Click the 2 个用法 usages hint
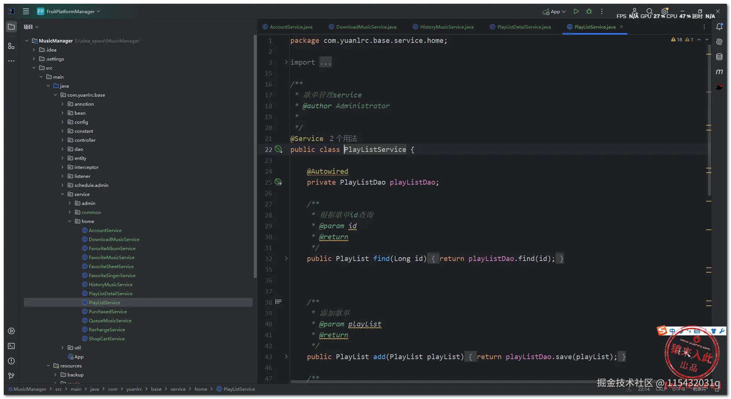The image size is (731, 399). [x=343, y=138]
